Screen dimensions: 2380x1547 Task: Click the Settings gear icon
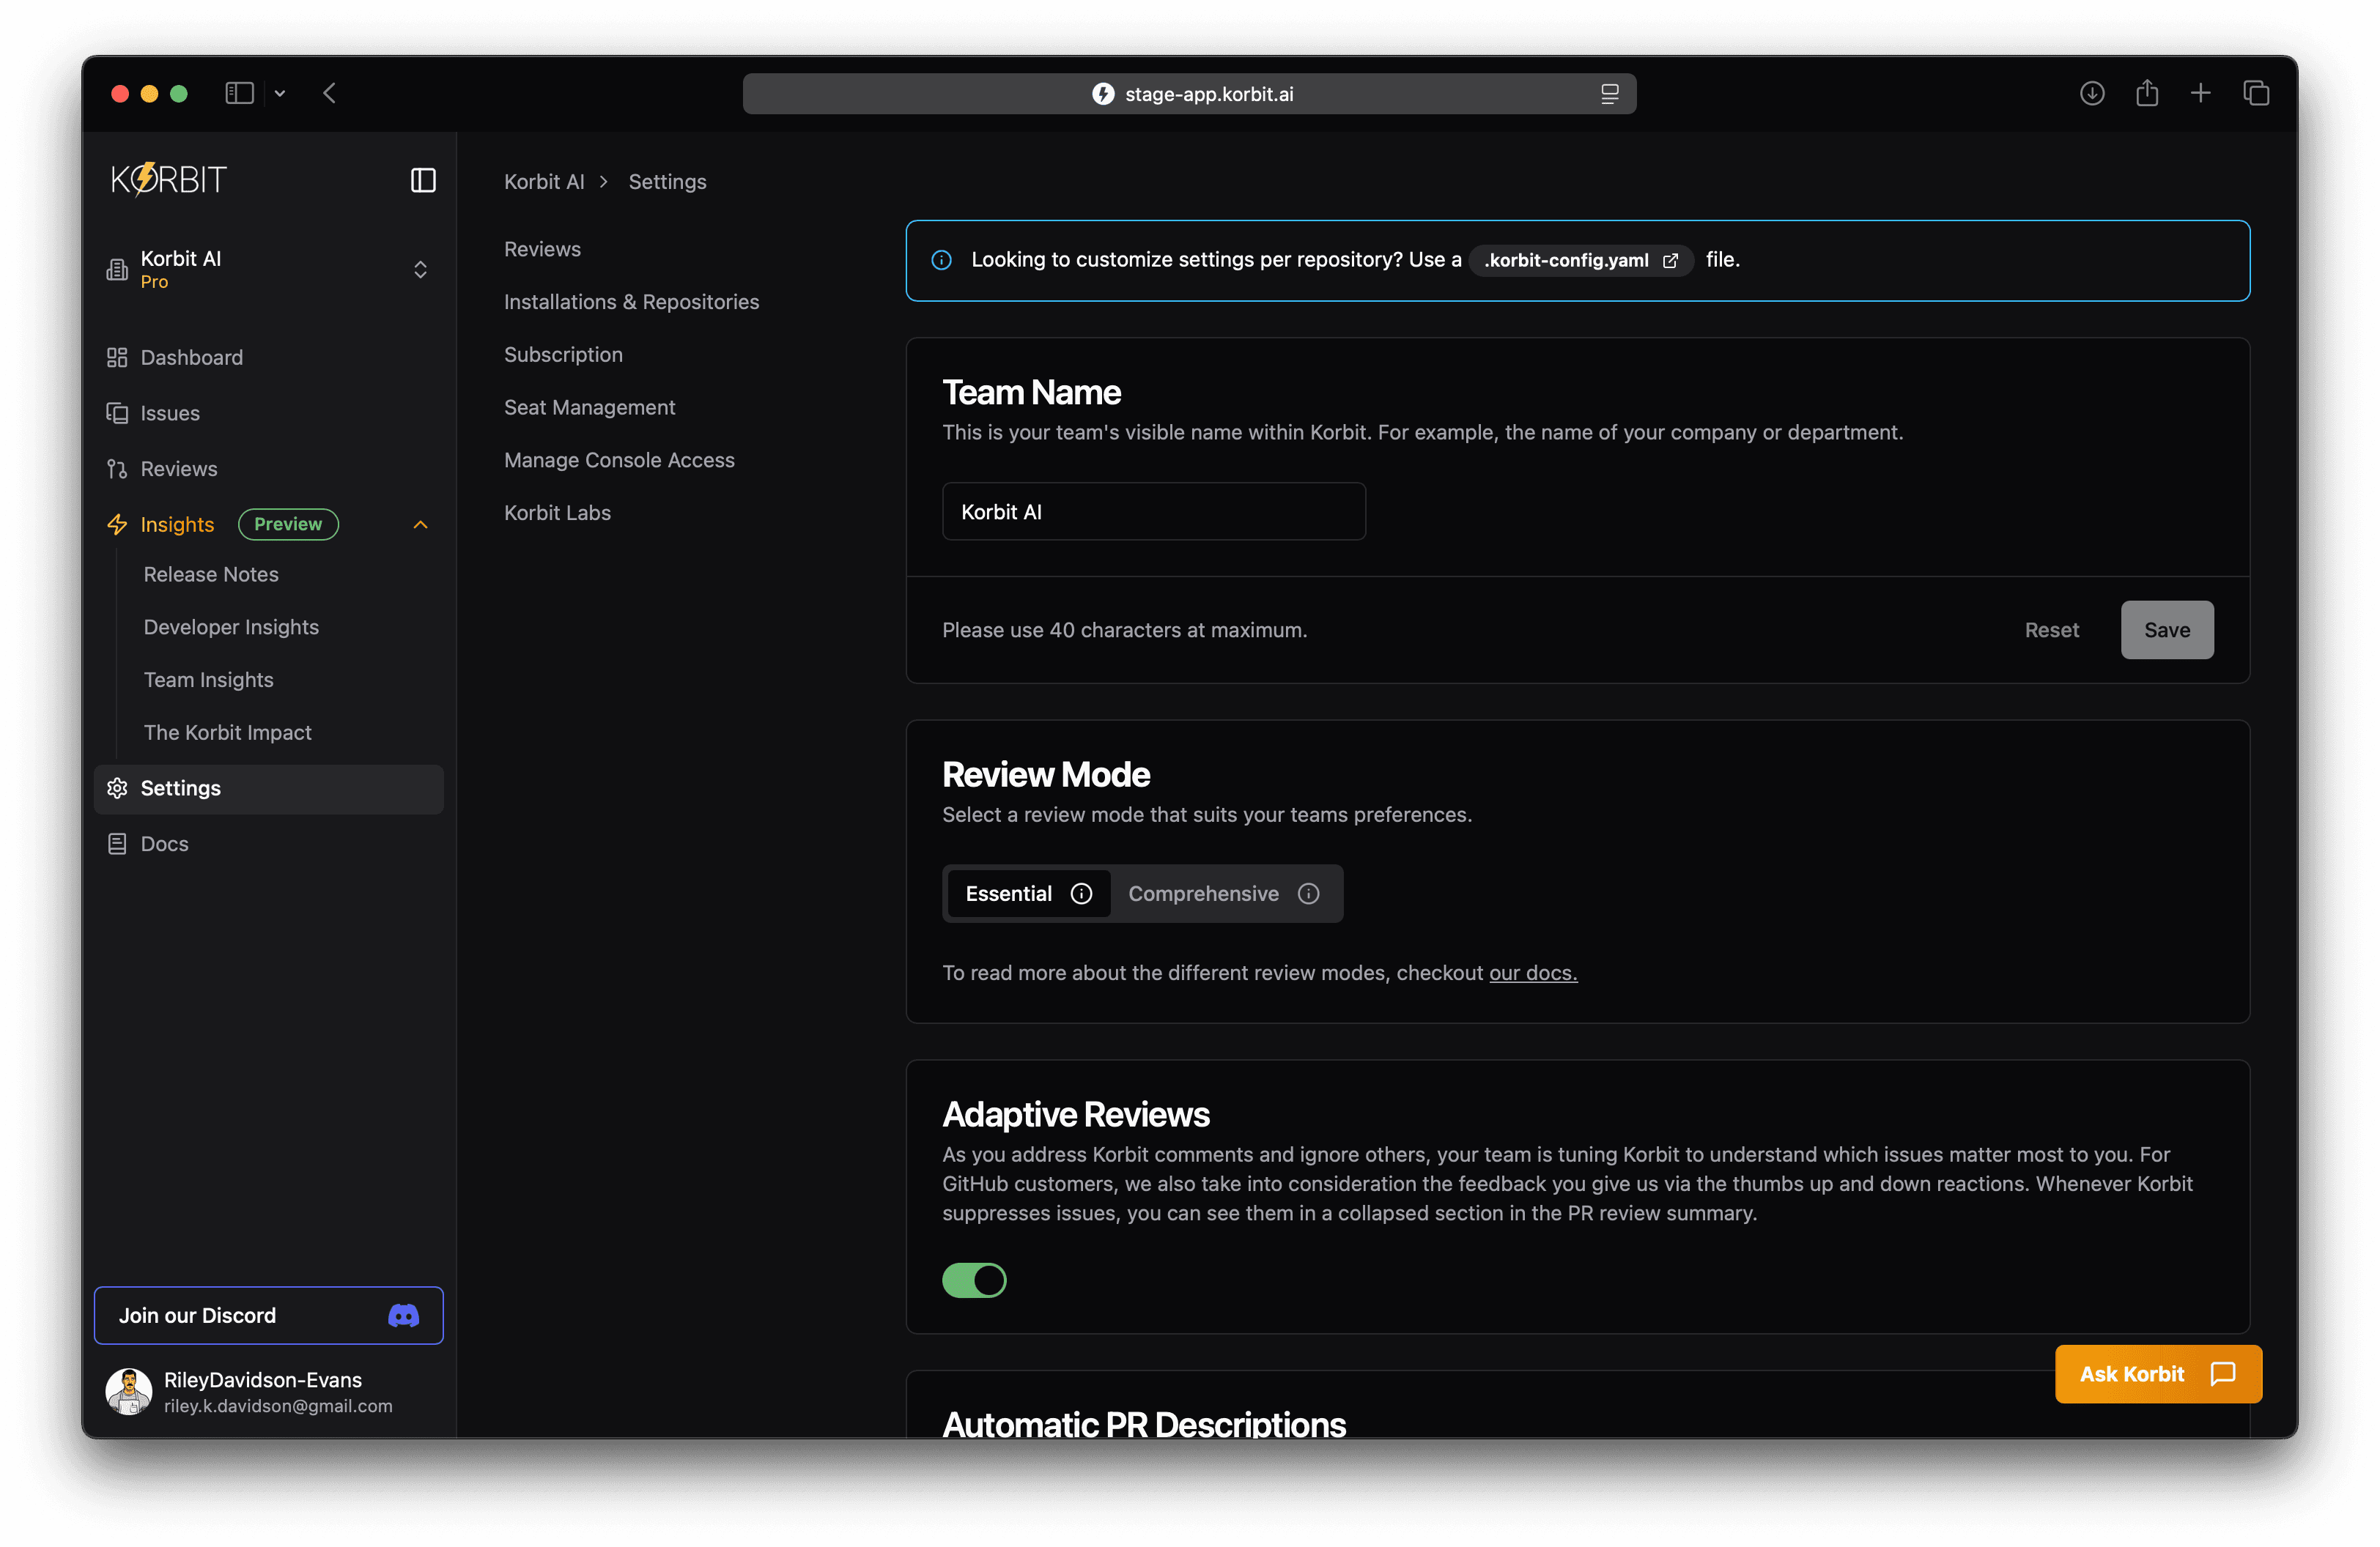[117, 788]
